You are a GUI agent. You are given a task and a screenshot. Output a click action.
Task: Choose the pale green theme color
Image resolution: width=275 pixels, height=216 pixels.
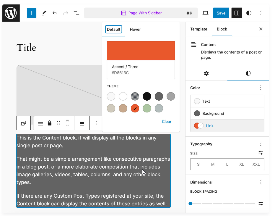click(x=147, y=108)
